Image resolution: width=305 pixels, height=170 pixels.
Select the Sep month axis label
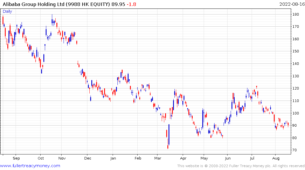(16, 158)
